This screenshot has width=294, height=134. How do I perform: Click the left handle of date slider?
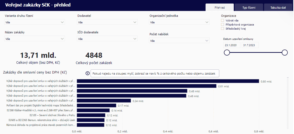click(x=227, y=53)
